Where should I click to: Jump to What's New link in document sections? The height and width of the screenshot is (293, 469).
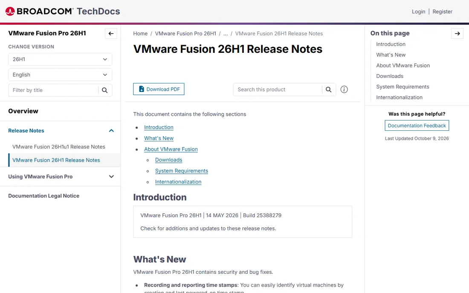tap(159, 138)
